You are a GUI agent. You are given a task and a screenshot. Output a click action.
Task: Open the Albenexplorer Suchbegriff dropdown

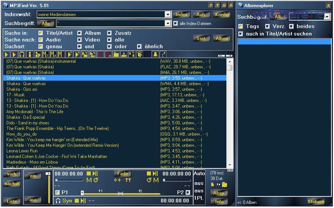327,16
